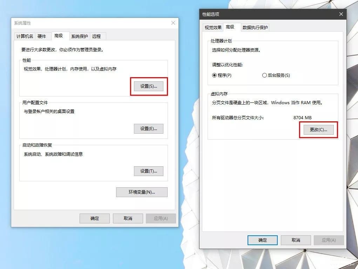Screen dimensions: 358x269
Task: Switch to the 硬件 tab
Action: 42,36
